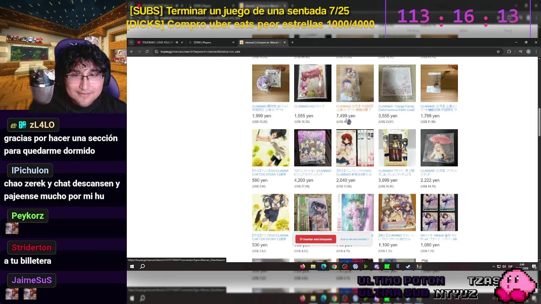Image resolution: width=541 pixels, height=304 pixels.
Task: Open the 7,499 yen CLANNAD figure item
Action: (x=355, y=83)
